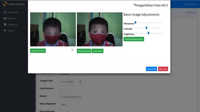Screen dimensions: 200x112
Task: Click the Member group icon in the sidebar
Action: coord(5,18)
